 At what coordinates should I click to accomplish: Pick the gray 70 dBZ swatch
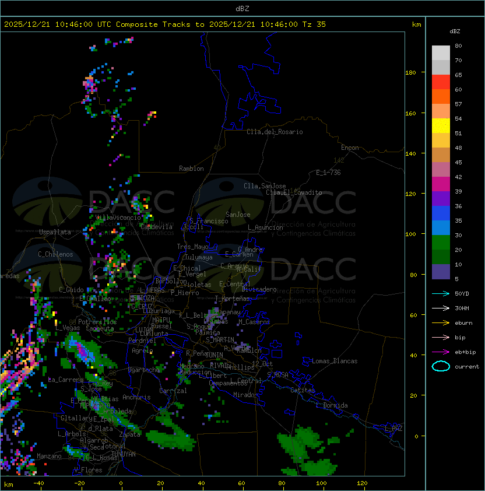(441, 67)
